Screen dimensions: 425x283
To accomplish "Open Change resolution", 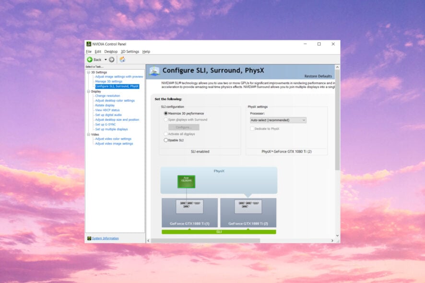I will tap(107, 95).
